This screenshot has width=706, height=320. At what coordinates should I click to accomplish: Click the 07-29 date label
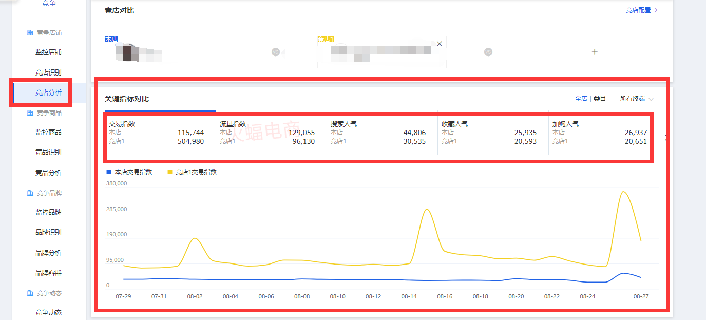tap(123, 296)
